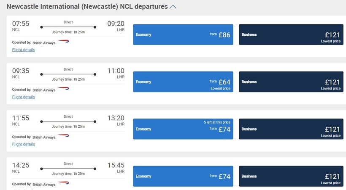Select Economy £74 fare on 11:55 flight
The height and width of the screenshot is (190, 346).
click(183, 129)
